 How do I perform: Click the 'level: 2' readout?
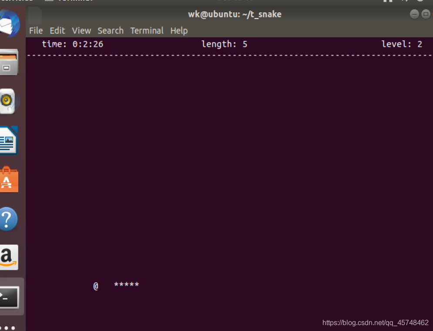click(x=402, y=44)
